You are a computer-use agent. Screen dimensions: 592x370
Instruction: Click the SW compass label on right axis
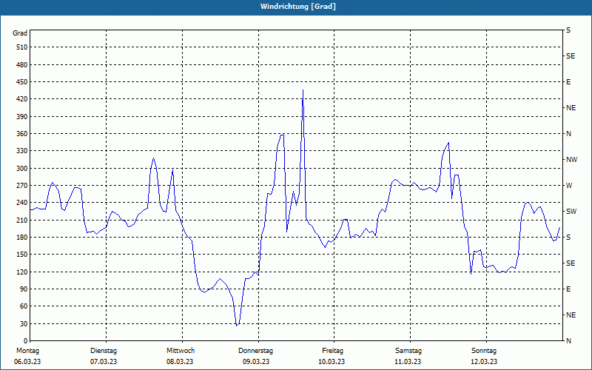571,212
